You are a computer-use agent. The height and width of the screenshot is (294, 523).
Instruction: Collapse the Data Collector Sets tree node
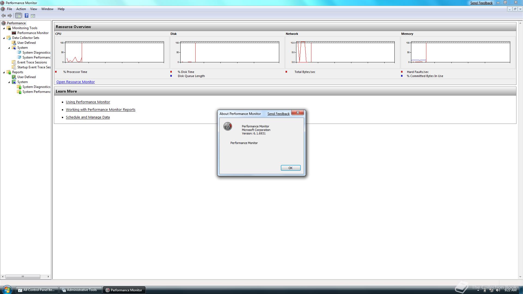[x=4, y=38]
